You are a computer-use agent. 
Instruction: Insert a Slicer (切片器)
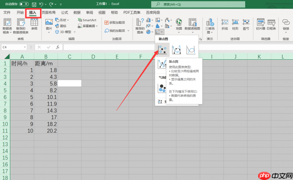coord(261,25)
